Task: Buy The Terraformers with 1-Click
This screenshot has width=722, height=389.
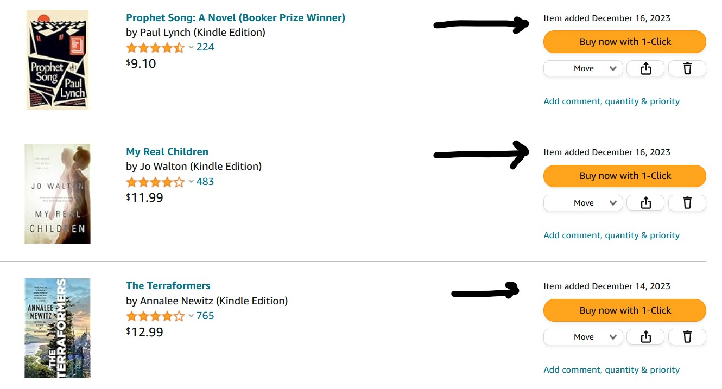Action: click(x=624, y=310)
